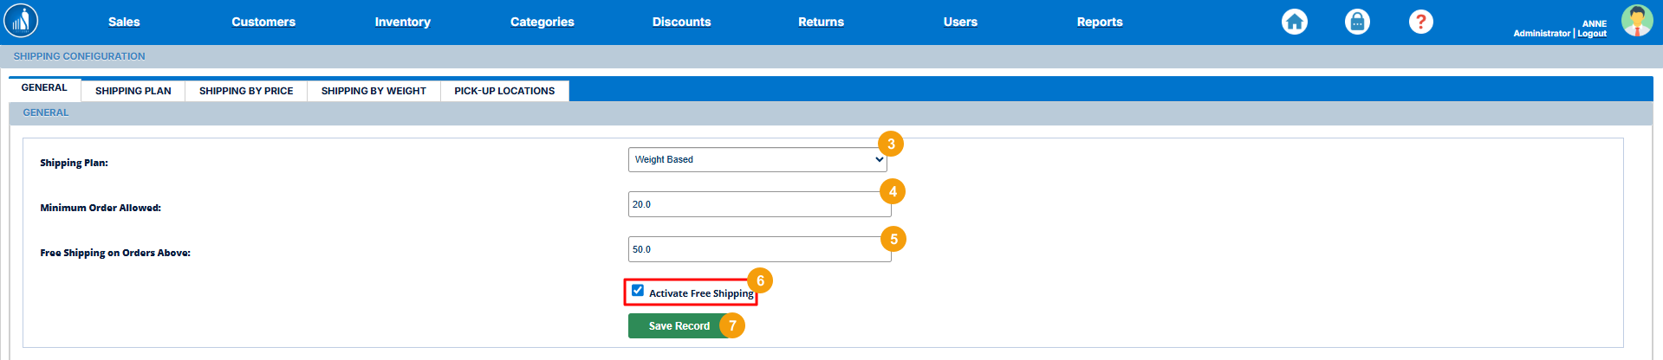
Task: Click the user avatar picture
Action: pos(1636,21)
